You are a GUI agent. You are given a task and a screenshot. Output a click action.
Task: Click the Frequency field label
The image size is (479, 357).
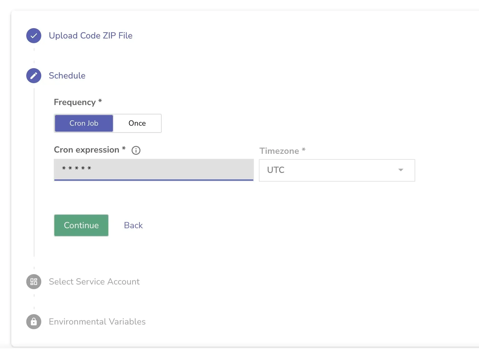click(75, 102)
